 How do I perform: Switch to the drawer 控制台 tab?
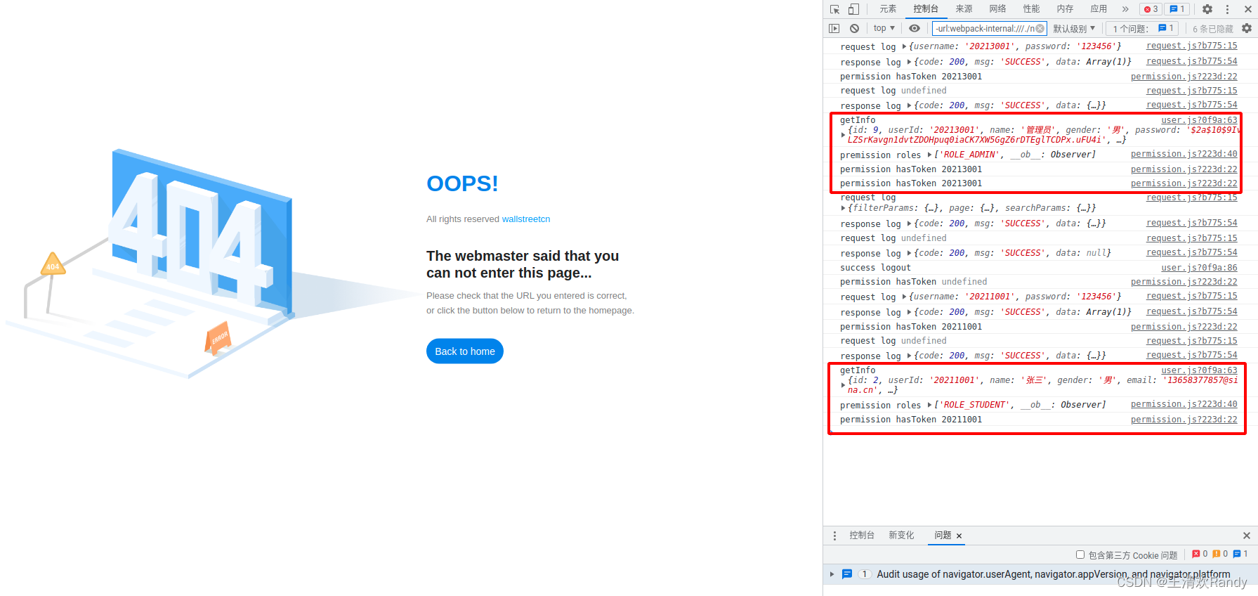(x=862, y=536)
